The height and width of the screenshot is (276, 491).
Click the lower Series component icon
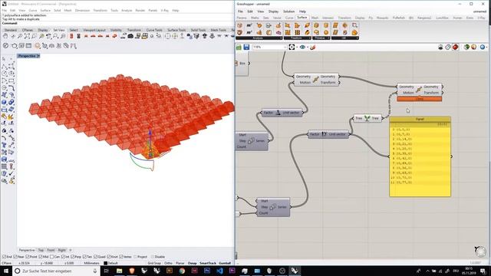point(272,207)
